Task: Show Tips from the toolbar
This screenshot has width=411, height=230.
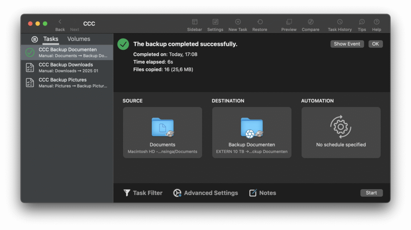Action: pyautogui.click(x=362, y=22)
